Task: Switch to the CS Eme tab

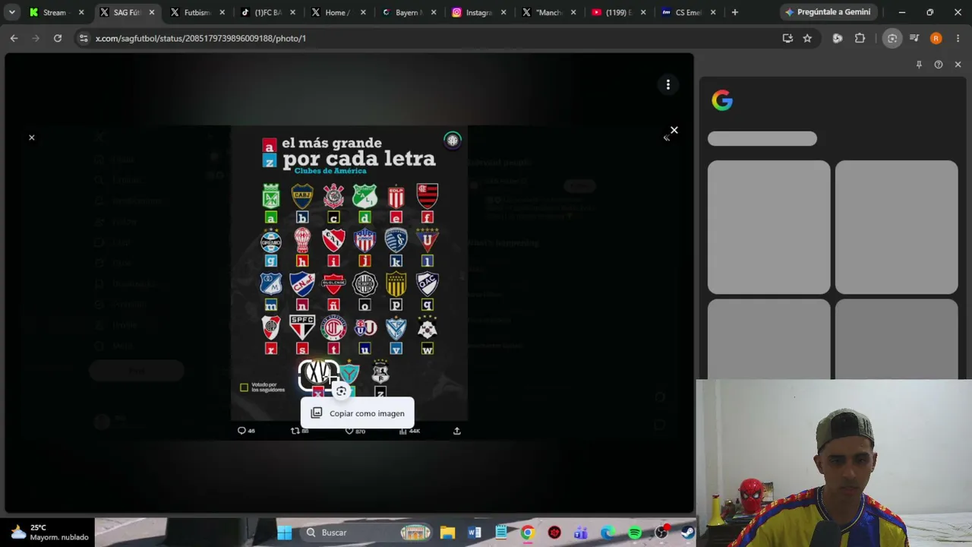Action: click(x=688, y=12)
